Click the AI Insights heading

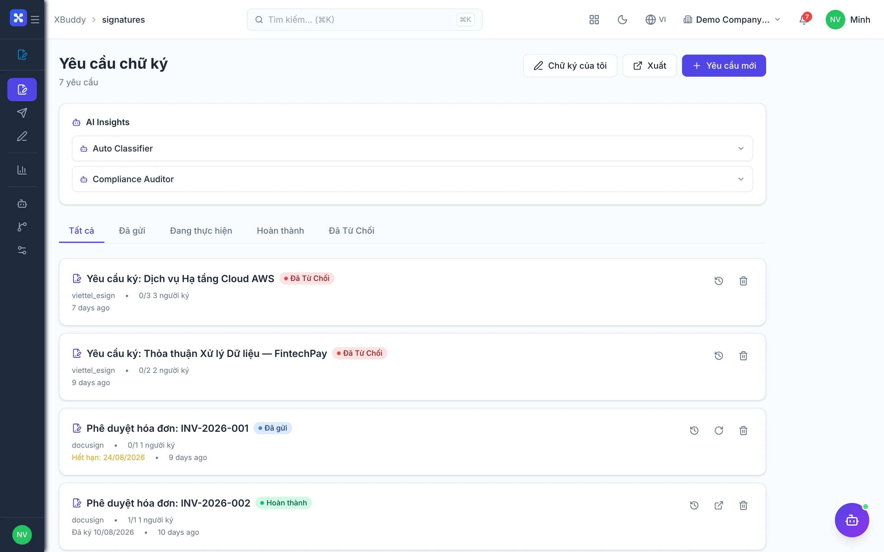(x=107, y=122)
